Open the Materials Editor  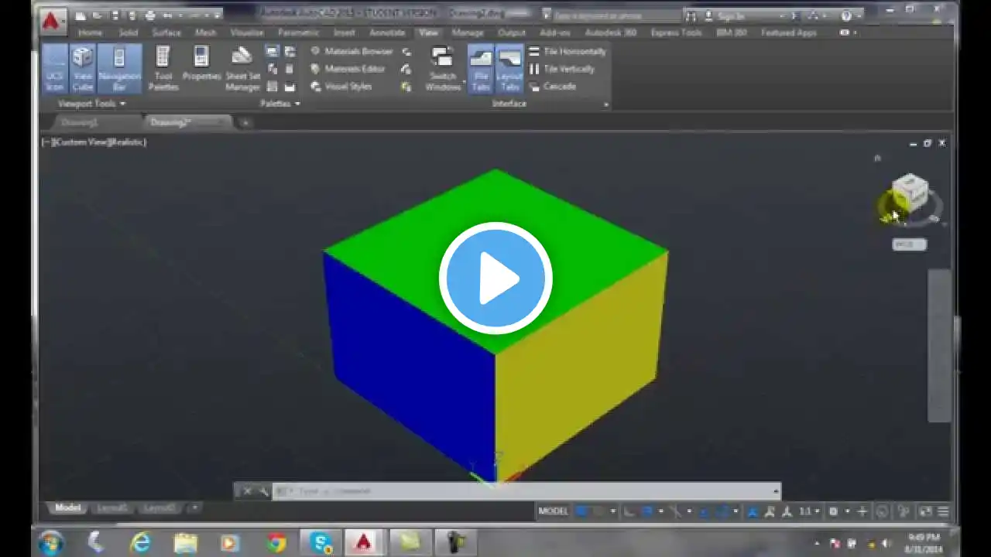click(348, 69)
